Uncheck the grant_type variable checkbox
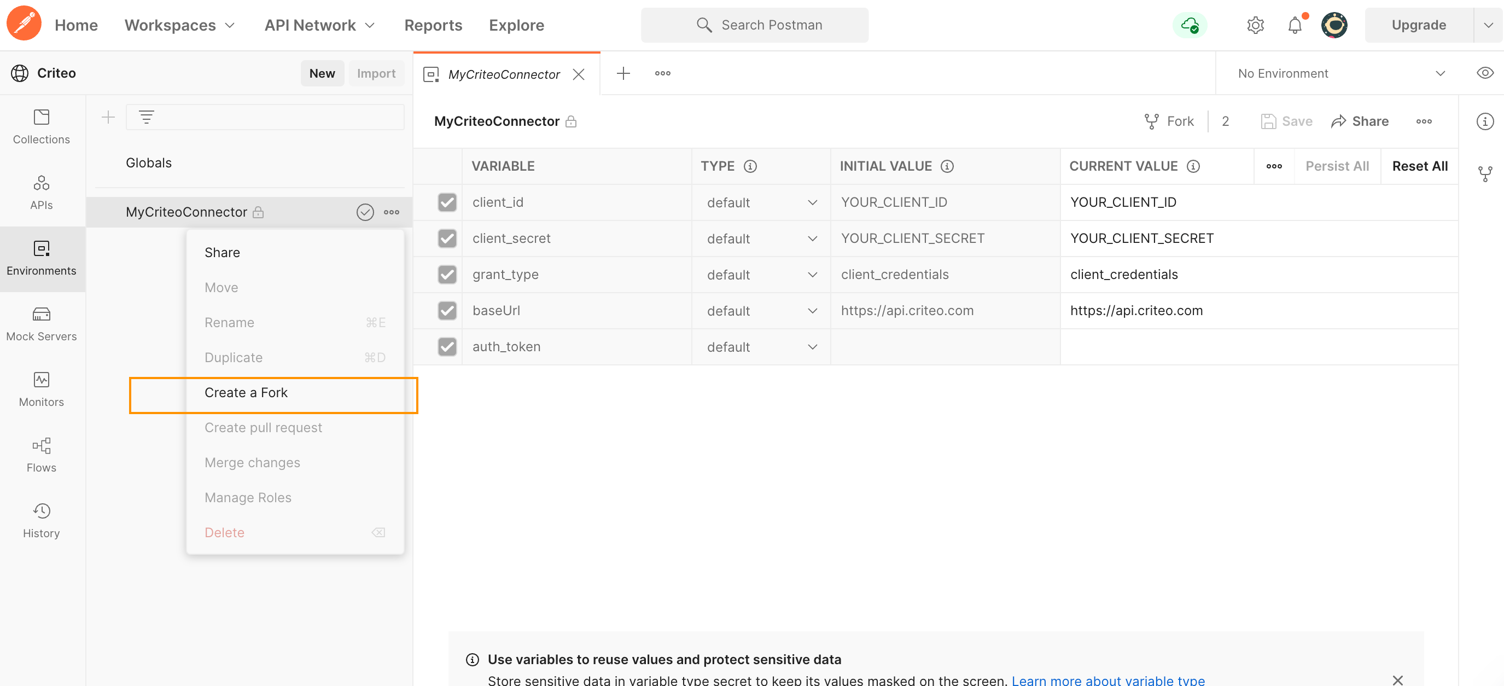This screenshot has width=1504, height=686. 447,275
